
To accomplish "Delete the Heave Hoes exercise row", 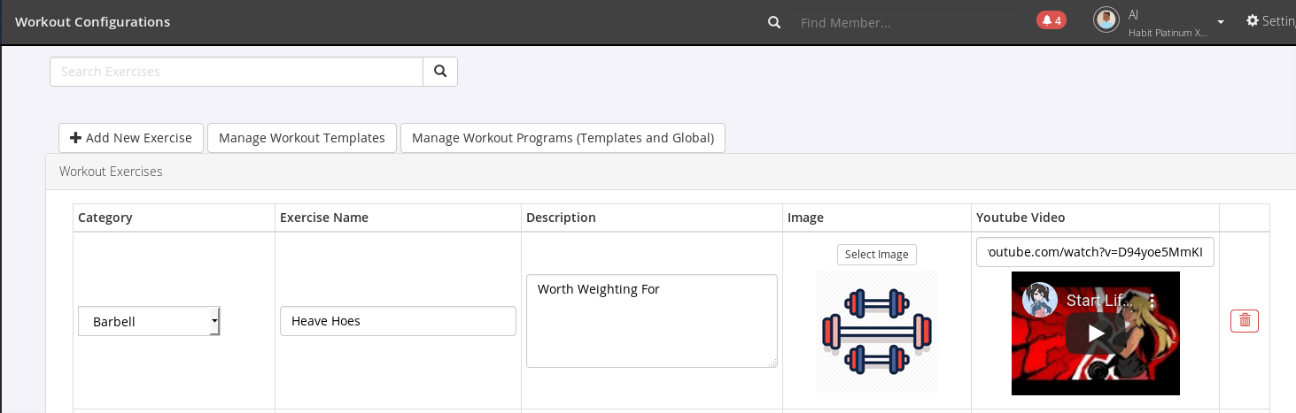I will pyautogui.click(x=1245, y=321).
